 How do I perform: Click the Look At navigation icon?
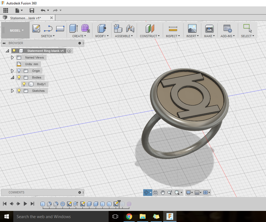pyautogui.click(x=155, y=192)
